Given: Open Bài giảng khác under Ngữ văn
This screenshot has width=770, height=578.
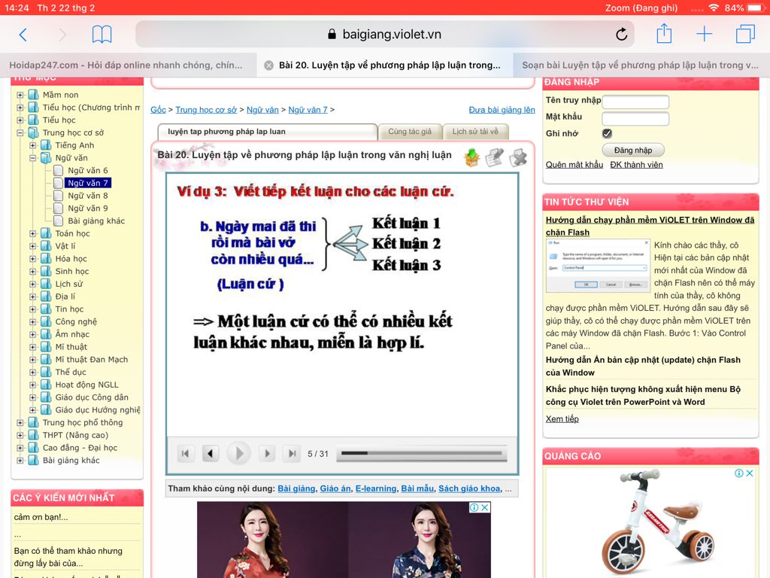Looking at the screenshot, I should click(x=96, y=221).
